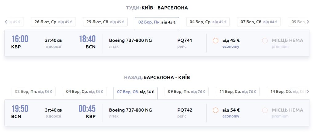
Task: Select premium radio on Kyiv–Barcelona flight
Action: coord(265,40)
